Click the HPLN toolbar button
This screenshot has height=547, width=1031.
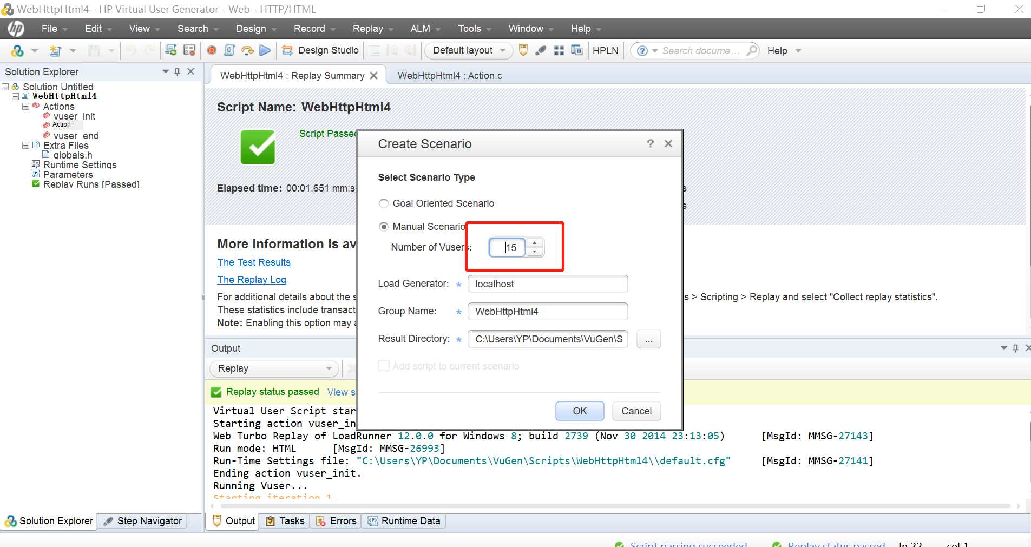coord(606,50)
